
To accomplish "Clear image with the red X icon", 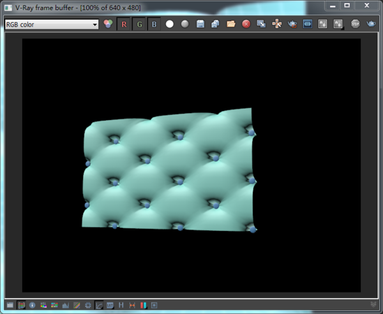I will 246,24.
